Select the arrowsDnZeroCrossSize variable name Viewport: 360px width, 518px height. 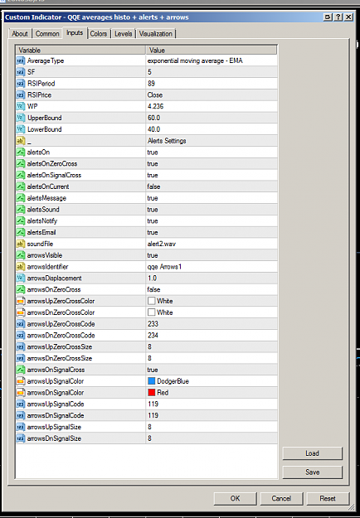click(x=60, y=358)
